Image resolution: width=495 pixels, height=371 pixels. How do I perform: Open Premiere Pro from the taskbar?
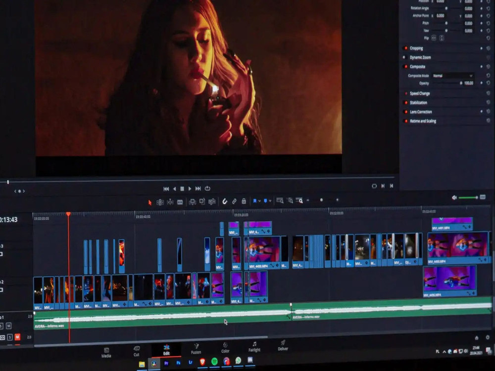point(166,363)
